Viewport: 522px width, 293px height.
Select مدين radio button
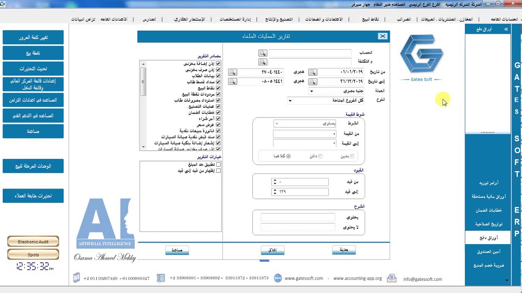point(352,156)
